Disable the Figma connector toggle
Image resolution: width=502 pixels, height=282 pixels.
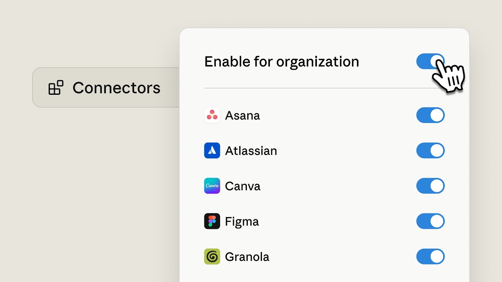pyautogui.click(x=430, y=221)
